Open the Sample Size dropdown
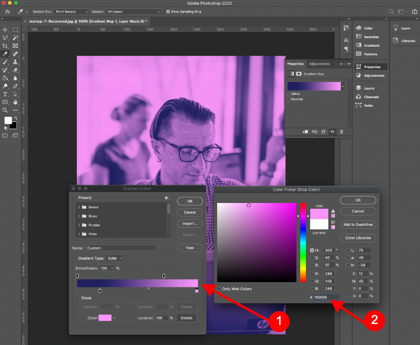The height and width of the screenshot is (345, 420). tap(71, 11)
